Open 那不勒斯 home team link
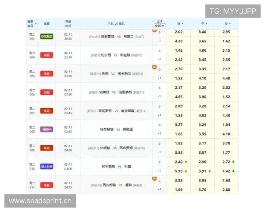 (x=109, y=167)
